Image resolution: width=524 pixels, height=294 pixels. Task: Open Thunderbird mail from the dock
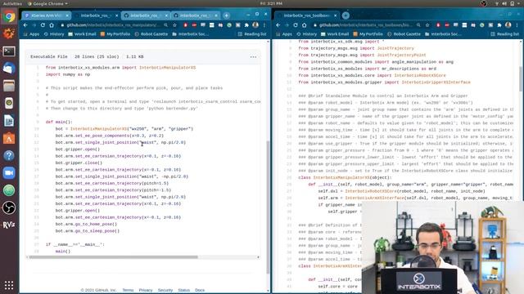click(x=9, y=69)
